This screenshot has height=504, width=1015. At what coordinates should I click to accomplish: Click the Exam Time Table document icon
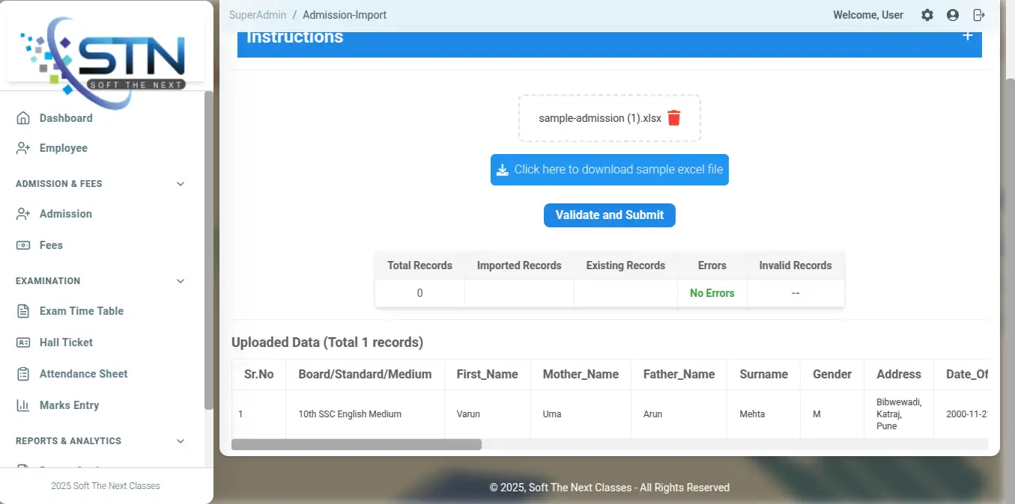[23, 311]
